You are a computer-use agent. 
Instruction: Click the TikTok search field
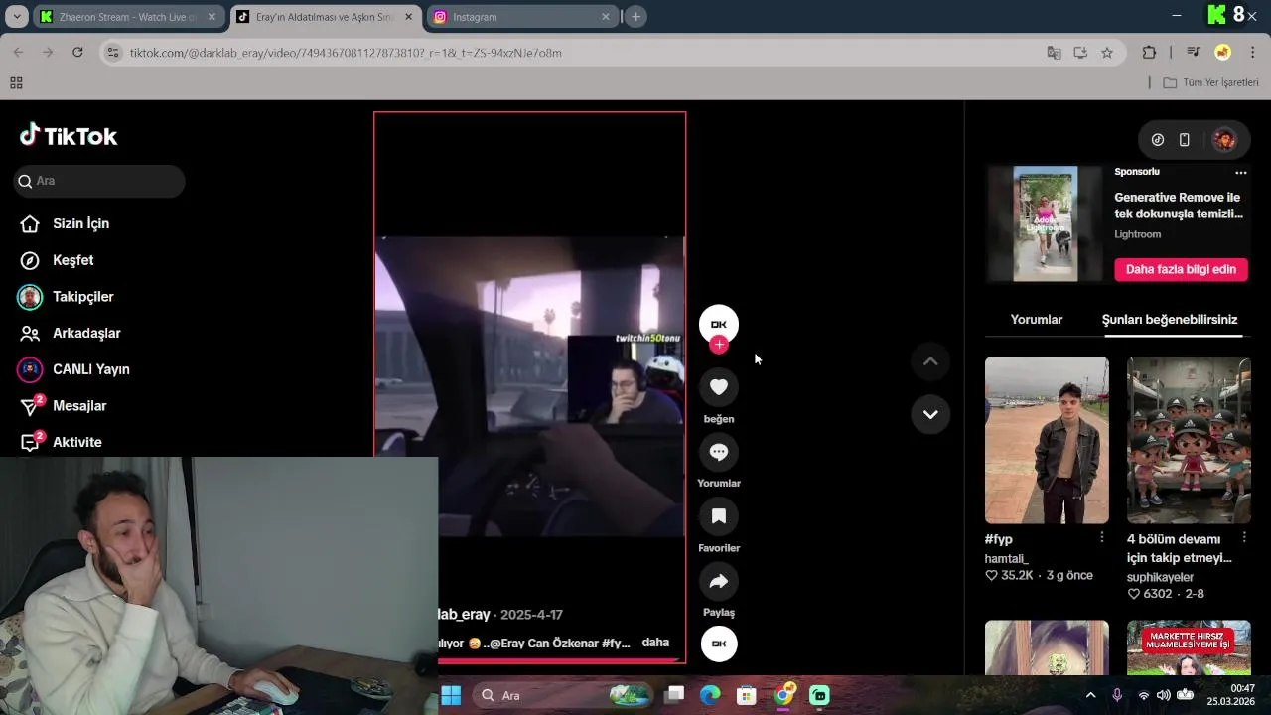[x=99, y=181]
